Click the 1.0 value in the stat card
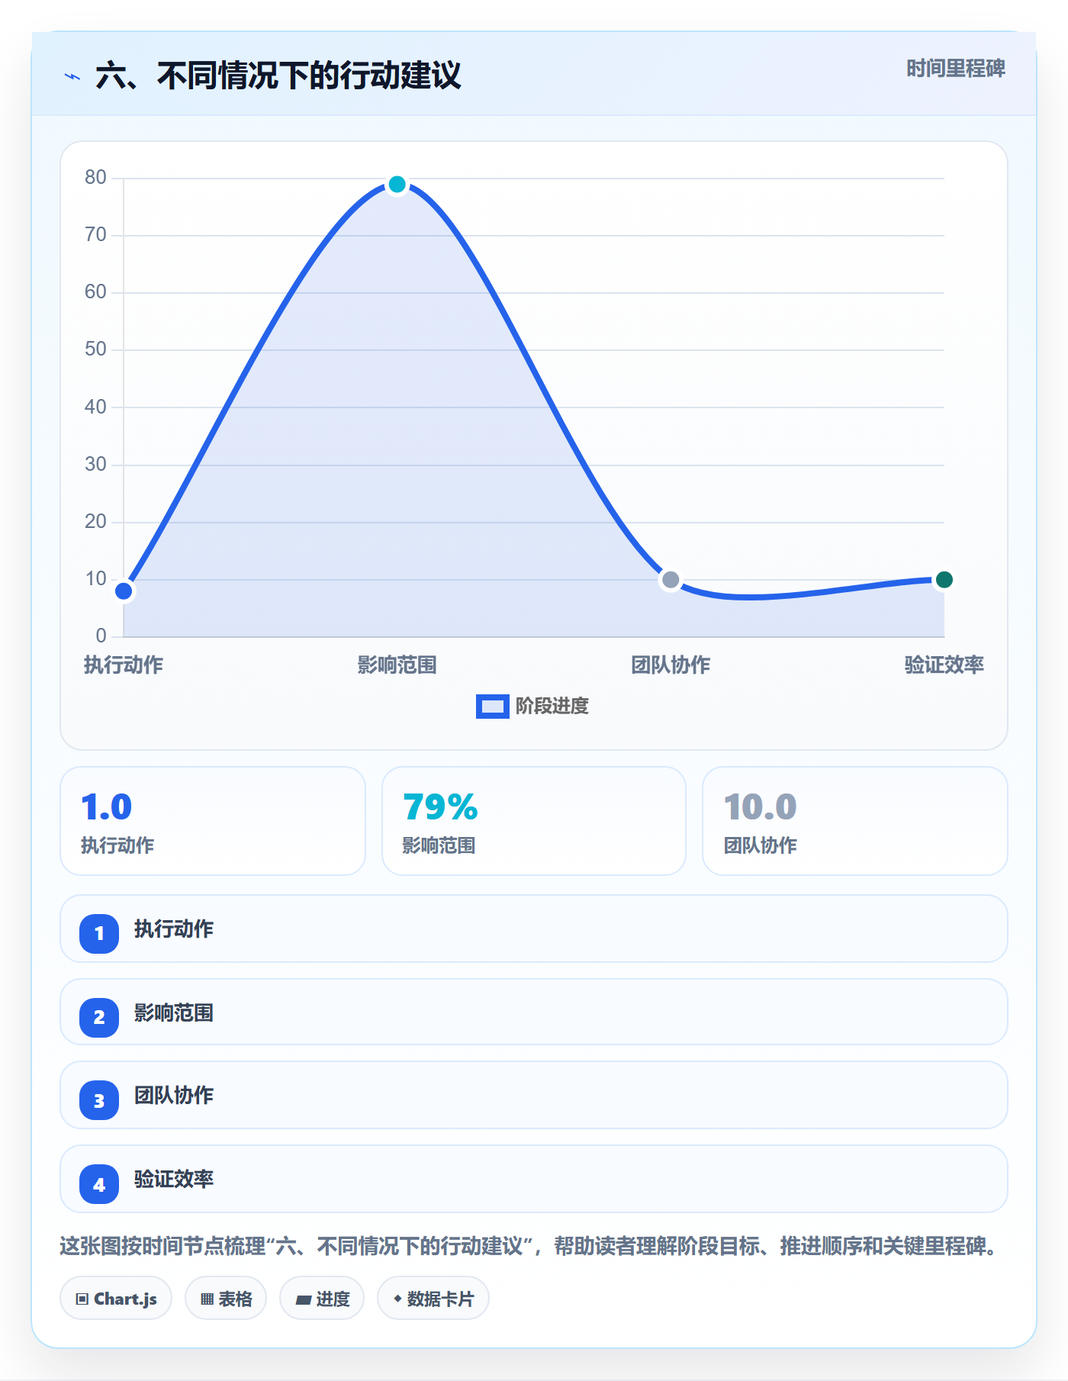1068x1381 pixels. 107,807
